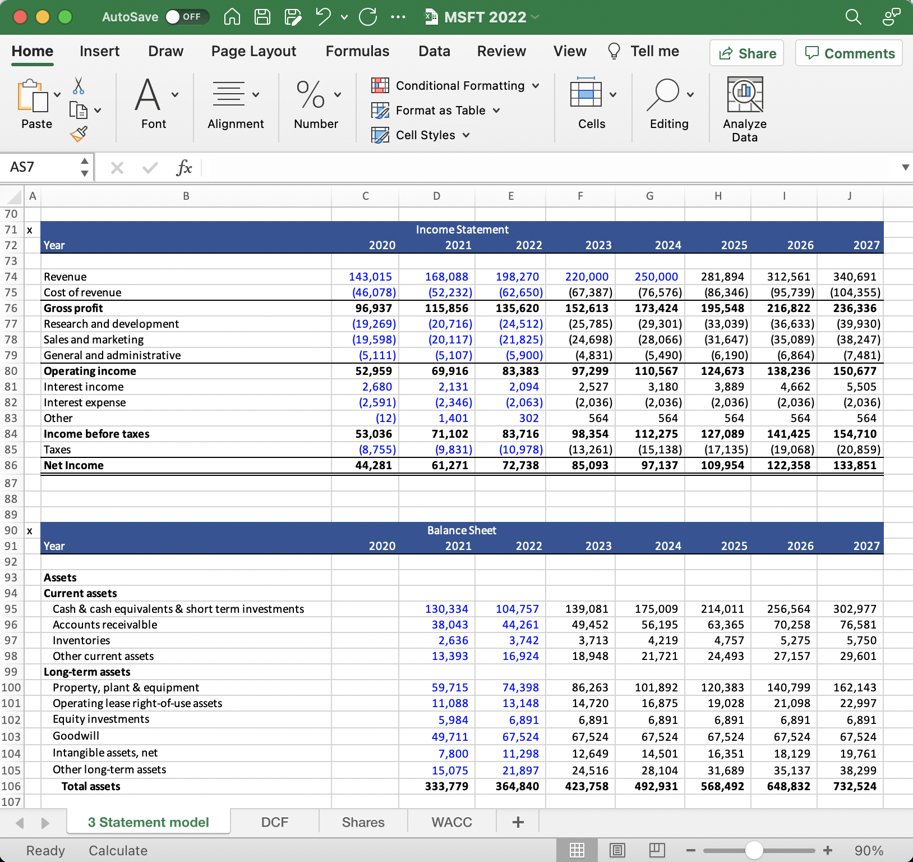This screenshot has height=862, width=913.
Task: Open the Comments button
Action: pos(849,53)
